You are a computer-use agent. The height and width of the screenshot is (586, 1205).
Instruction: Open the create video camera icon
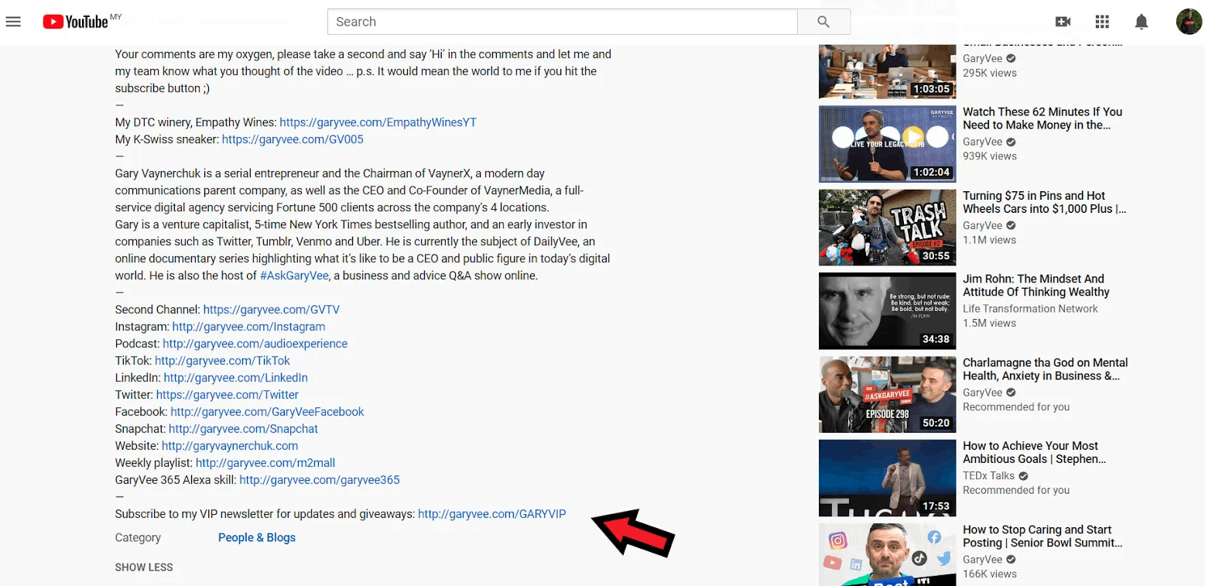click(x=1063, y=22)
